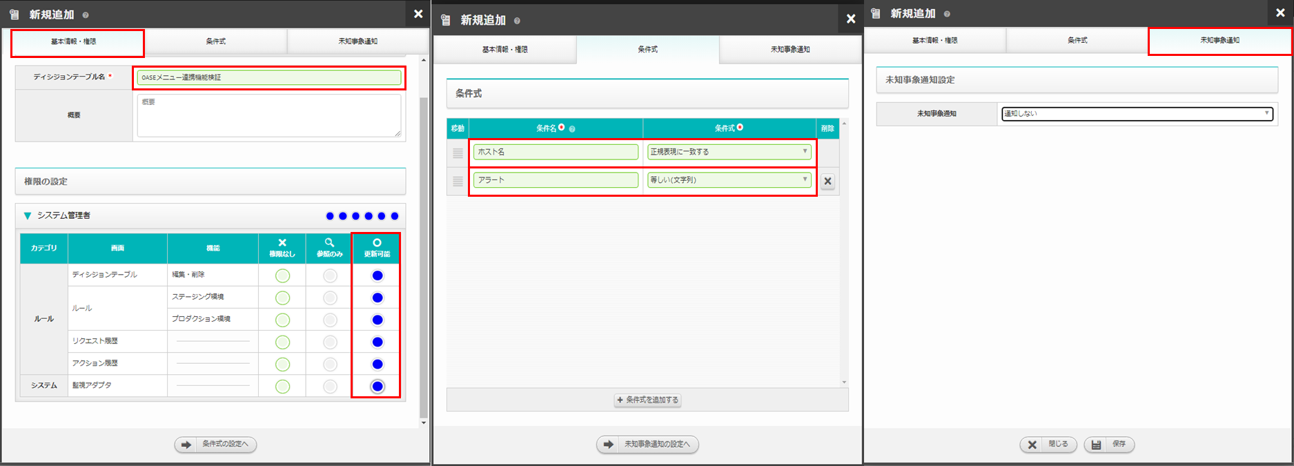Click the drag handle of the アラート row
The height and width of the screenshot is (466, 1294).
[x=458, y=181]
